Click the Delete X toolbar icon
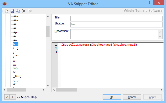The width and height of the screenshot is (166, 103). coord(24,11)
